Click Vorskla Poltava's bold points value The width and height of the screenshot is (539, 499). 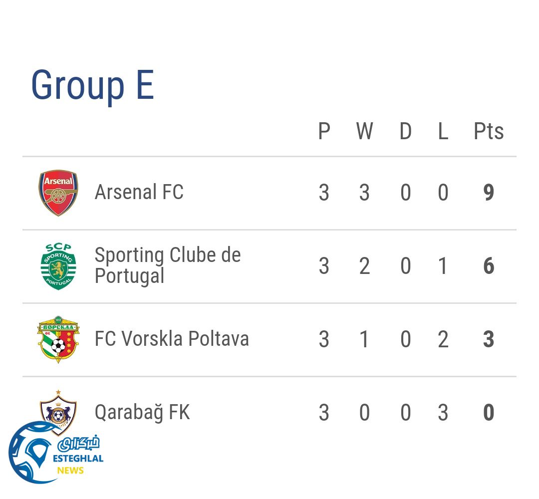(x=489, y=340)
